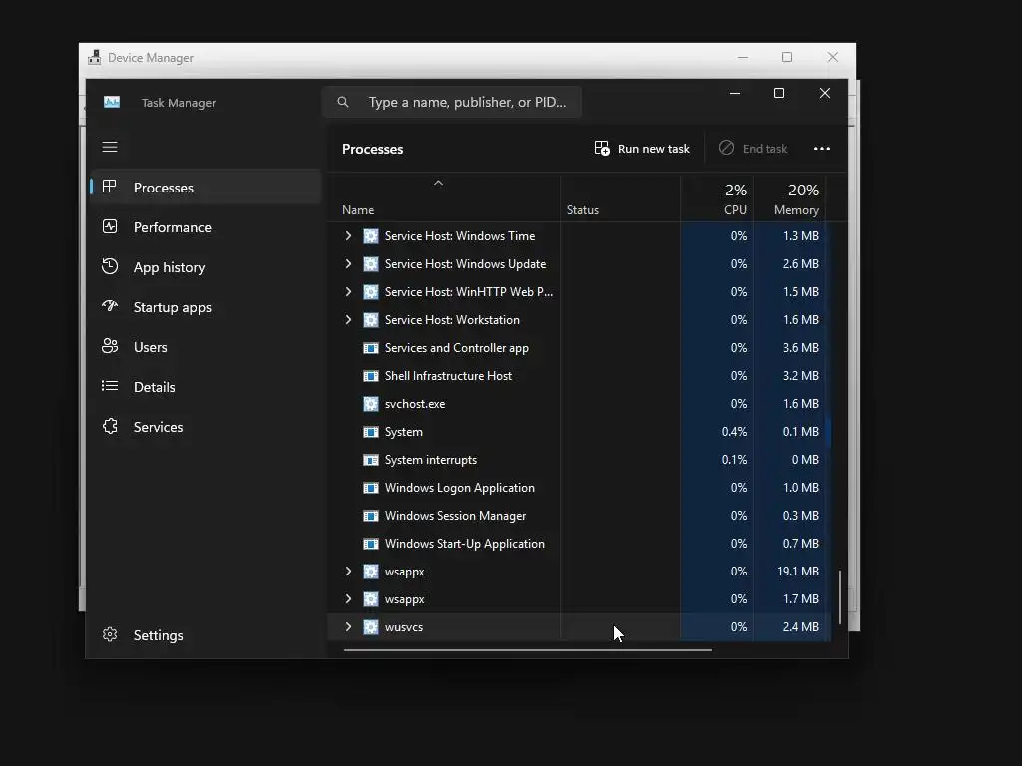Toggle the hamburger navigation menu
The image size is (1022, 766).
(x=110, y=147)
